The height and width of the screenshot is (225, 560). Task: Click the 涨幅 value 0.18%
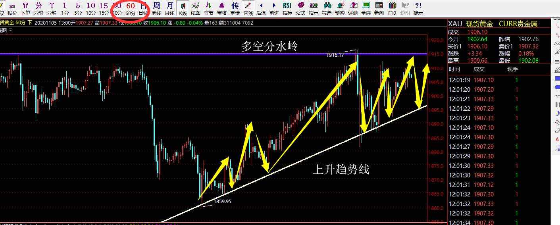click(x=526, y=54)
